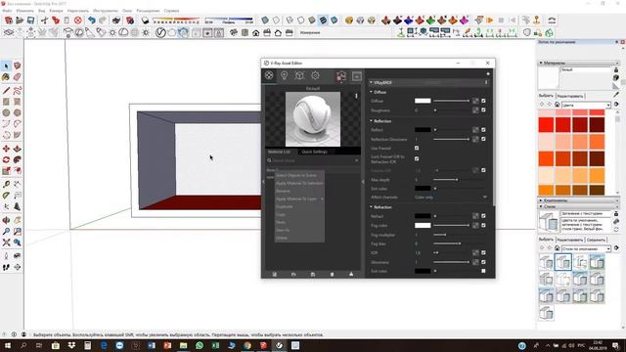Image resolution: width=626 pixels, height=352 pixels.
Task: Collapse the Materials panel in tray
Action: click(x=578, y=63)
